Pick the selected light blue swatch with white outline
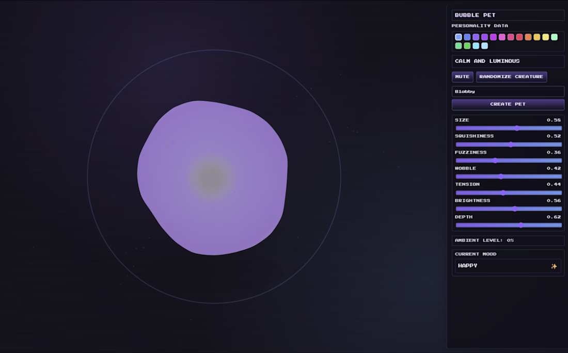This screenshot has width=568, height=353. pyautogui.click(x=458, y=37)
